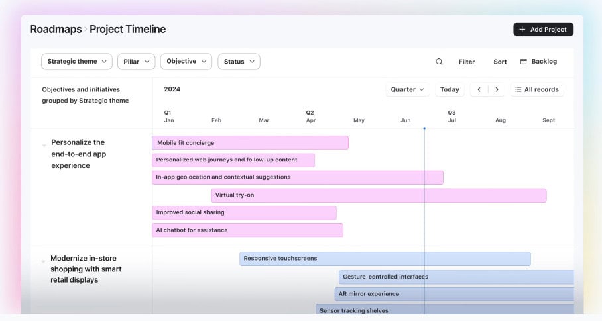Advance timeline with right chevron arrow
602x321 pixels.
click(497, 89)
